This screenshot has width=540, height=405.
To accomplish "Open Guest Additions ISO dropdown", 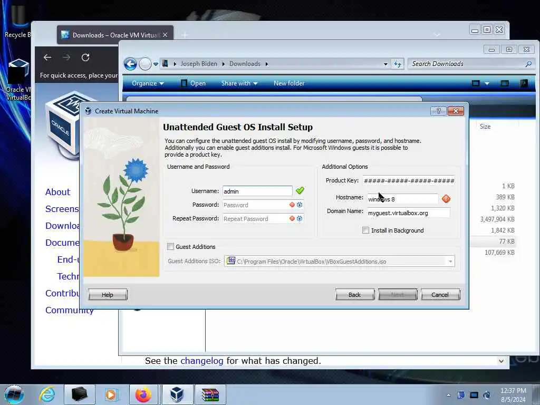I will coord(450,262).
